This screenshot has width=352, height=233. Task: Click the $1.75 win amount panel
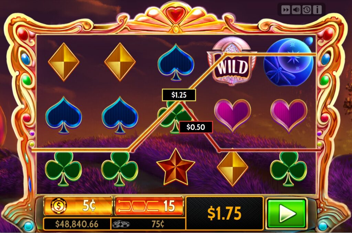click(224, 213)
